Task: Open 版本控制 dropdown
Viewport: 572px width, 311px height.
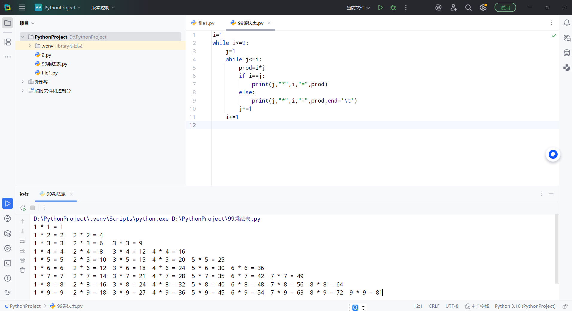Action: point(103,7)
